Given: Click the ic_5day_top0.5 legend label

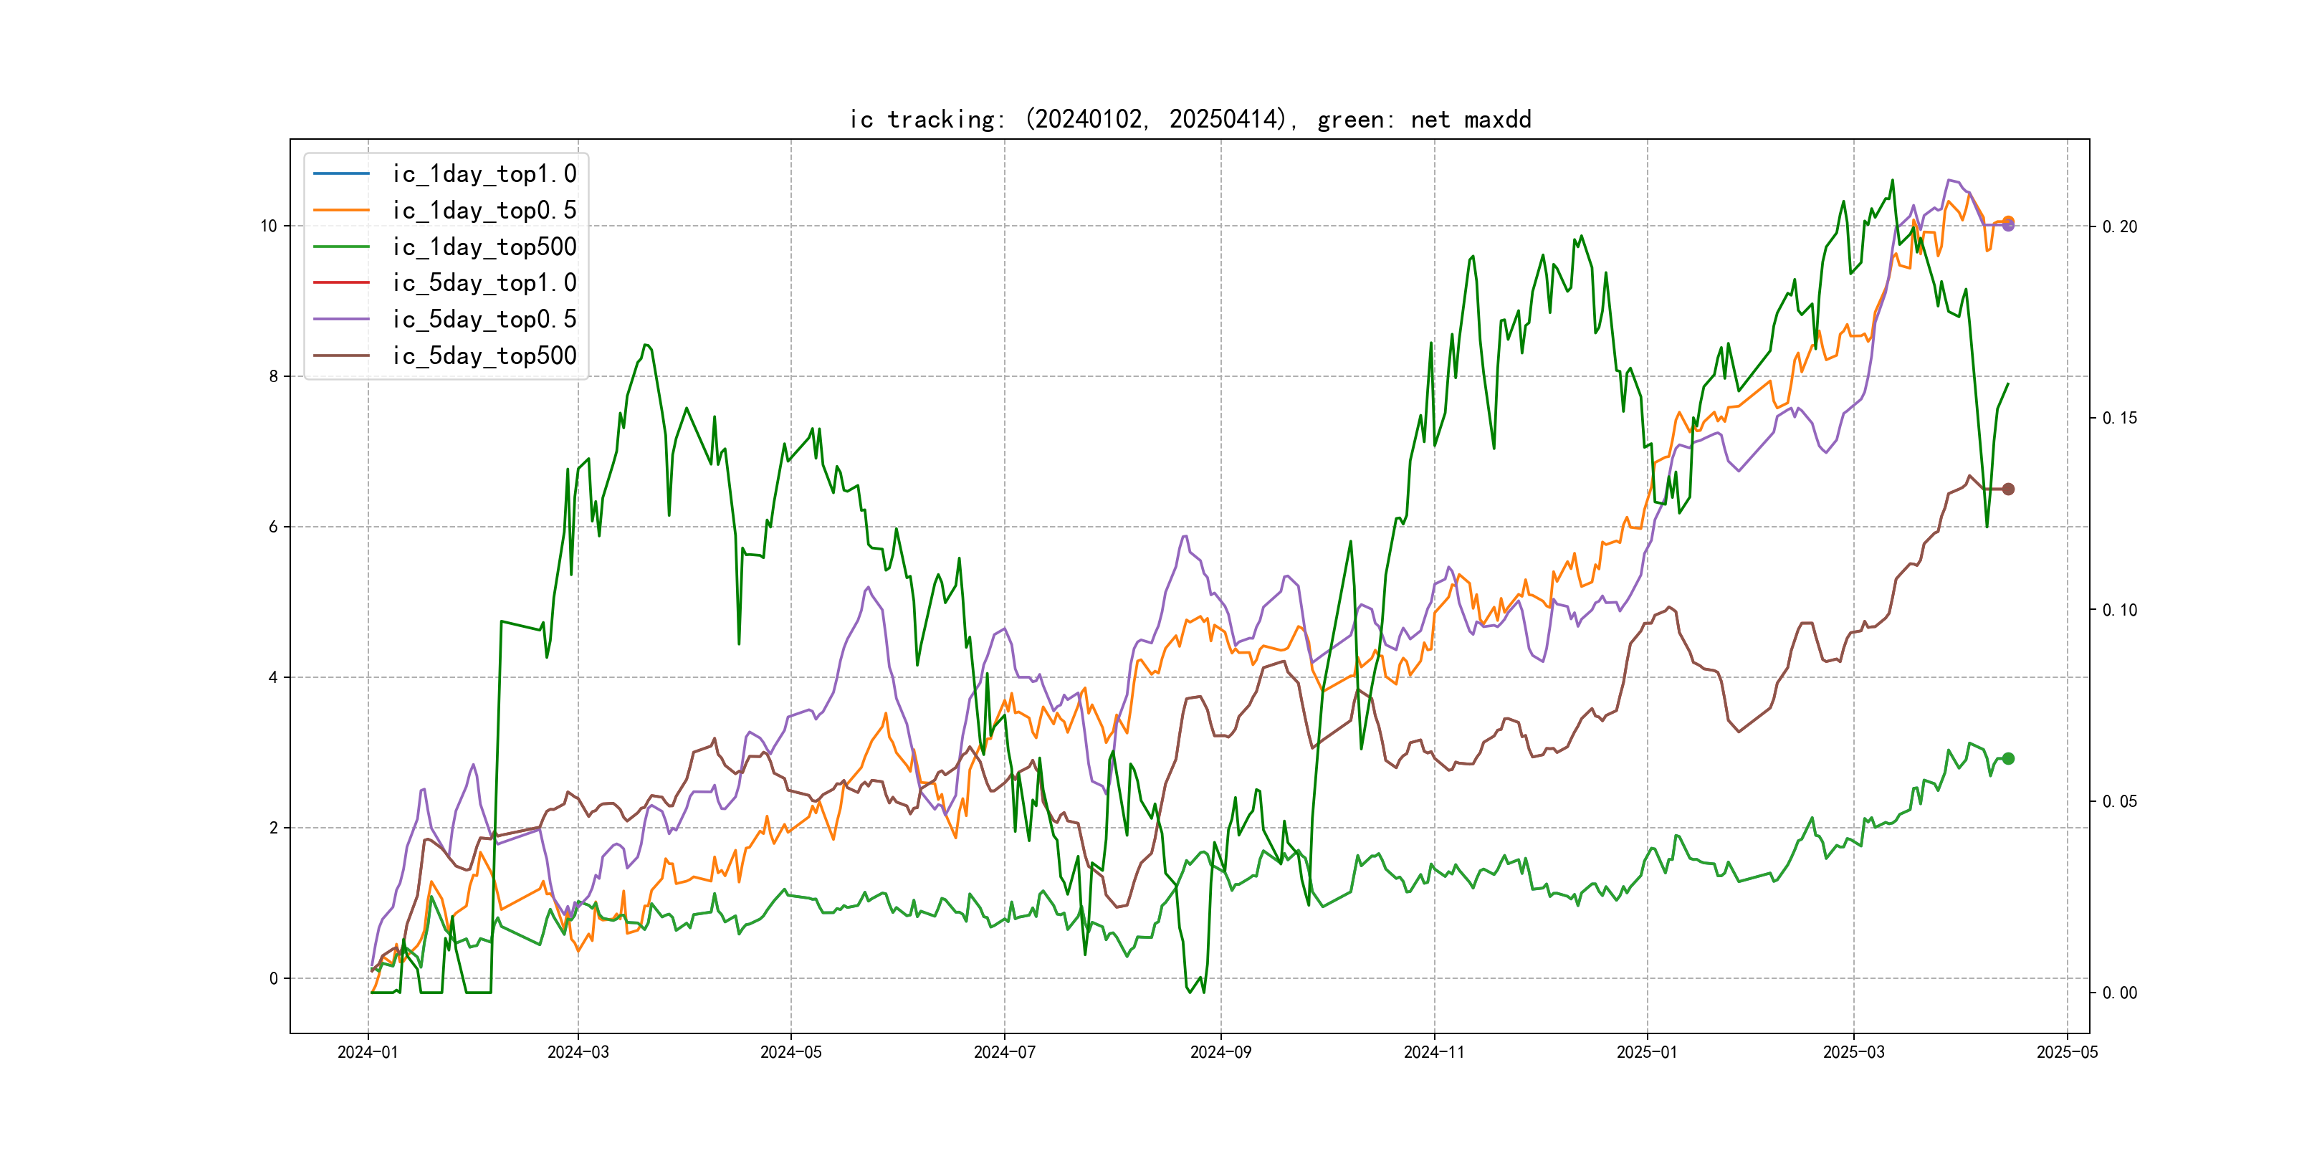Looking at the screenshot, I should coord(484,319).
